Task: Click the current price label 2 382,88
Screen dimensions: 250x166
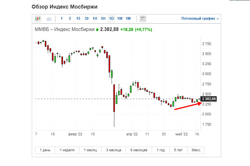Action: [209, 99]
